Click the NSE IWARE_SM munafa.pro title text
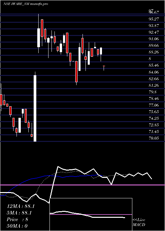Image resolution: width=165 pixels, height=231 pixels. tap(25, 4)
